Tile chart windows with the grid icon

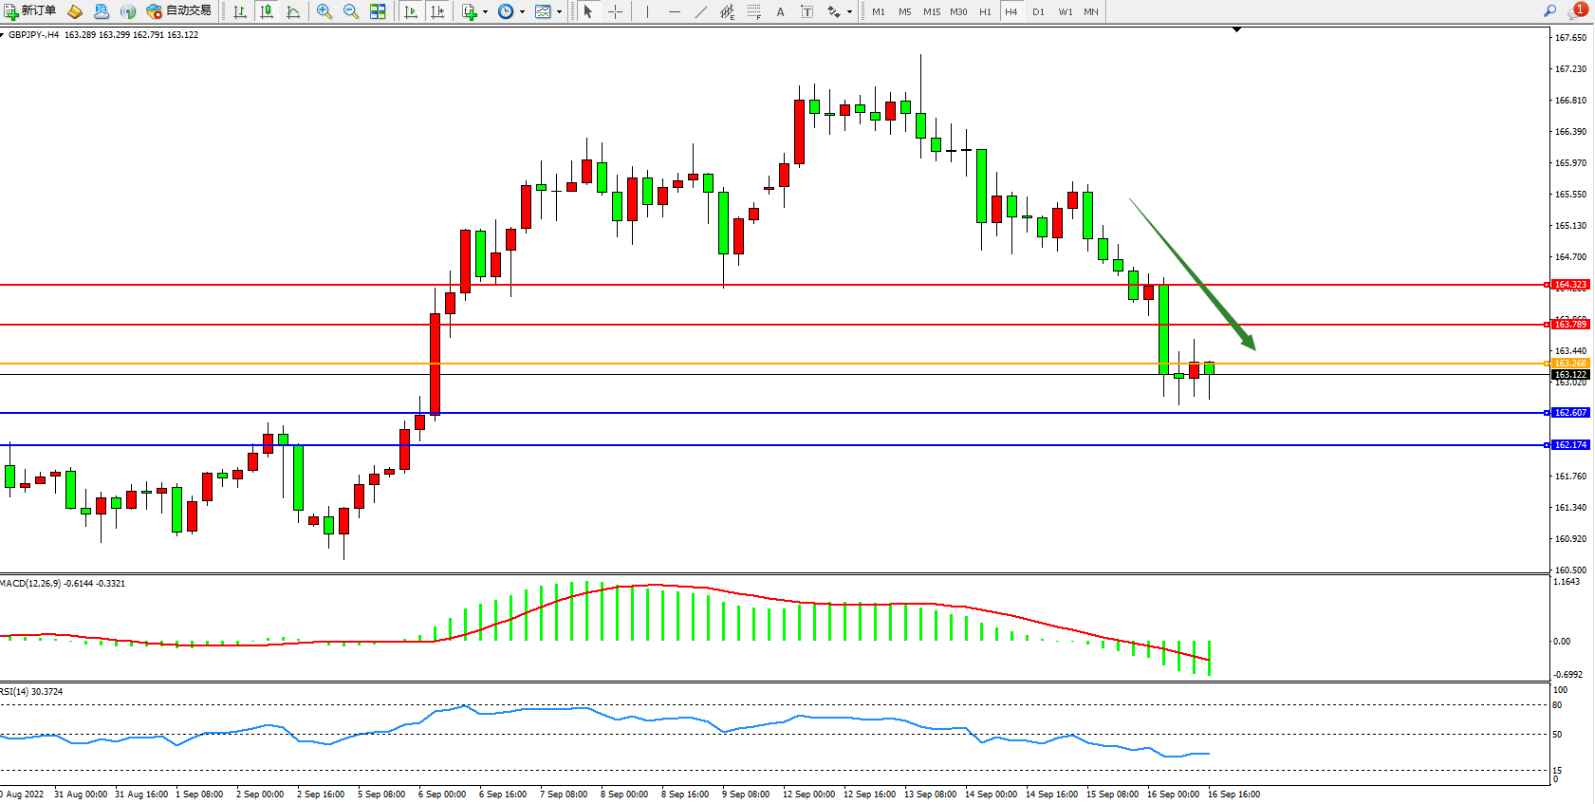[378, 11]
